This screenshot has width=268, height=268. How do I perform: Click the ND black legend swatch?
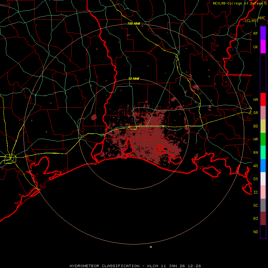263,232
